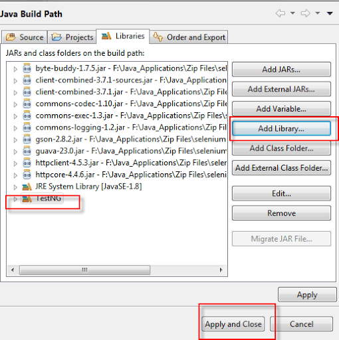Click the TestNG library icon
Screen dimensions: 339x340
[27, 199]
